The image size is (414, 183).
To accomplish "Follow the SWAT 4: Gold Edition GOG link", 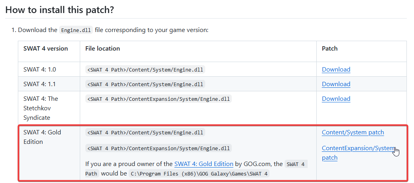I will tap(204, 164).
